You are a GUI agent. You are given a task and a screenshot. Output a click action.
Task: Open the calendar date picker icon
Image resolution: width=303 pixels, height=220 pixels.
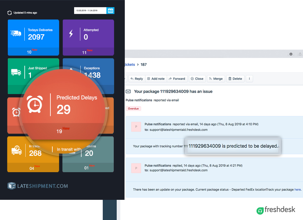pos(110,10)
